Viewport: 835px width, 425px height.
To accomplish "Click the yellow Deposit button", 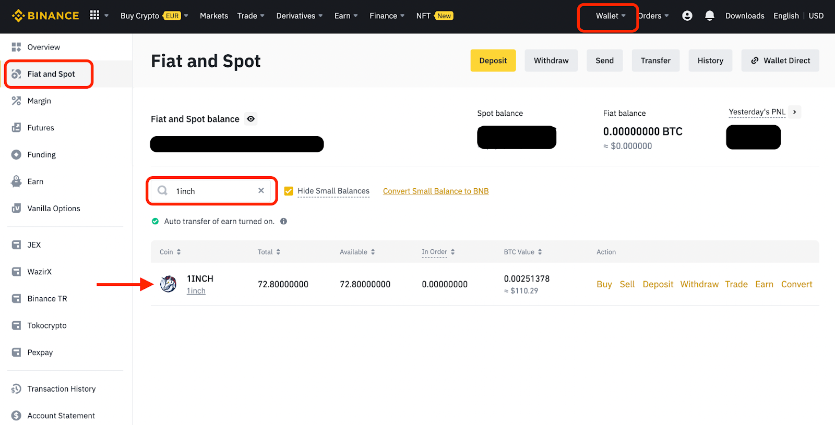I will [x=493, y=60].
